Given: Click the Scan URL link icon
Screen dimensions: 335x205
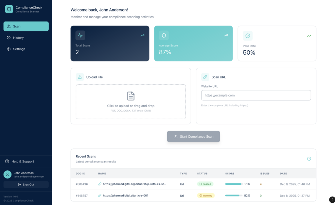Looking at the screenshot, I should point(205,77).
